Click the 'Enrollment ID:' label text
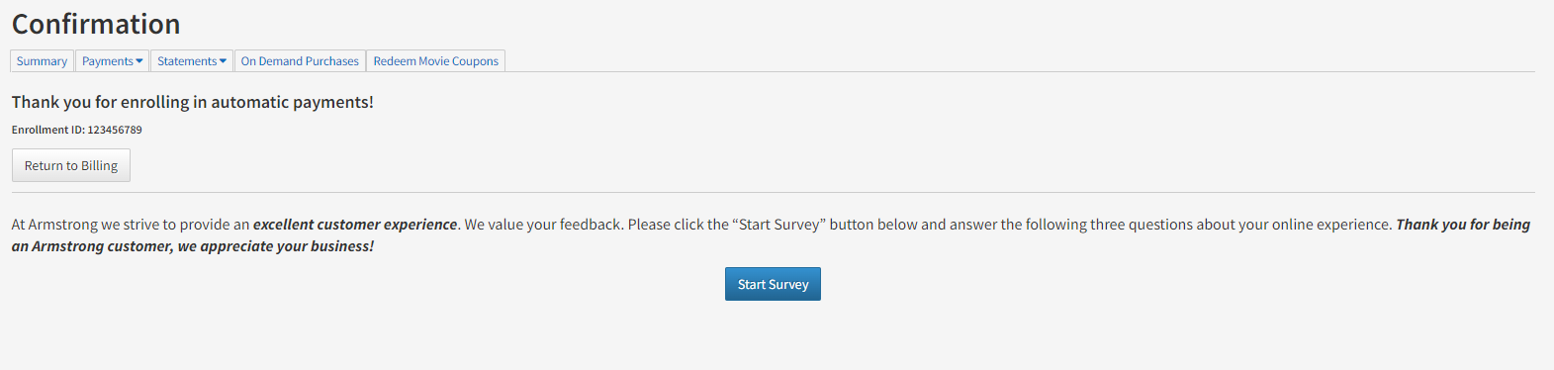The image size is (1554, 370). (x=48, y=130)
